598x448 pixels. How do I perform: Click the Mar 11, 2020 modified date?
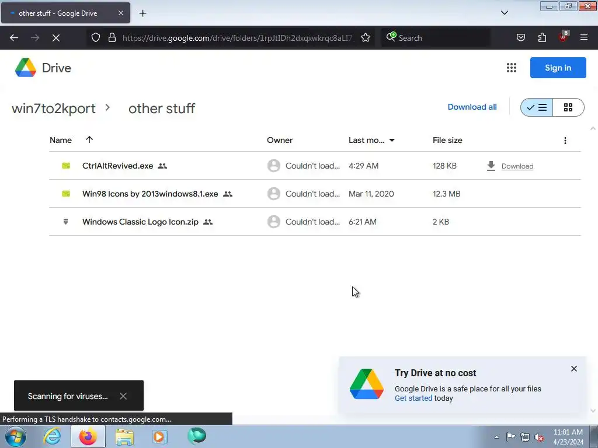pos(371,194)
